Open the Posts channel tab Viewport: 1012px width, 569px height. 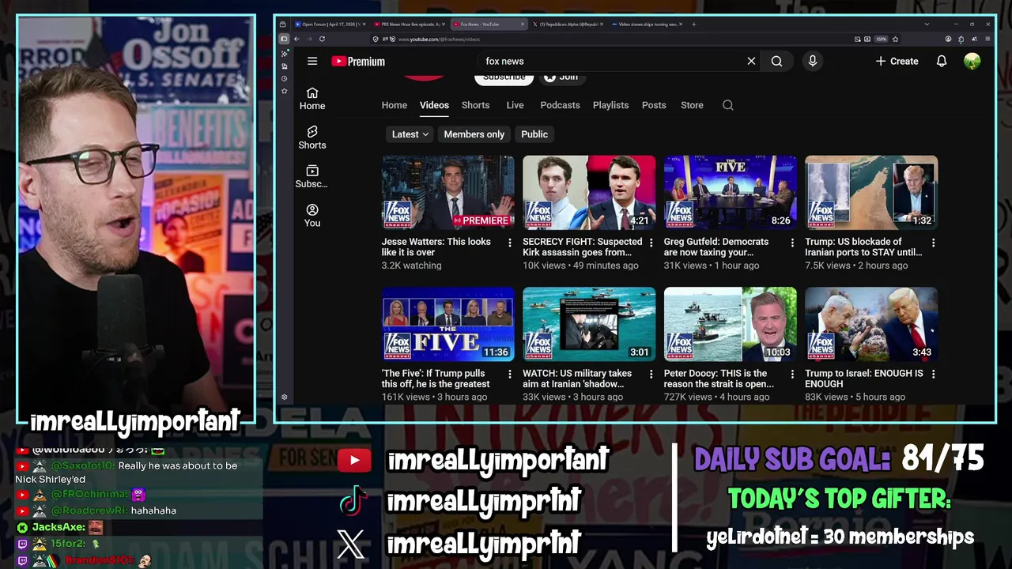(x=654, y=105)
